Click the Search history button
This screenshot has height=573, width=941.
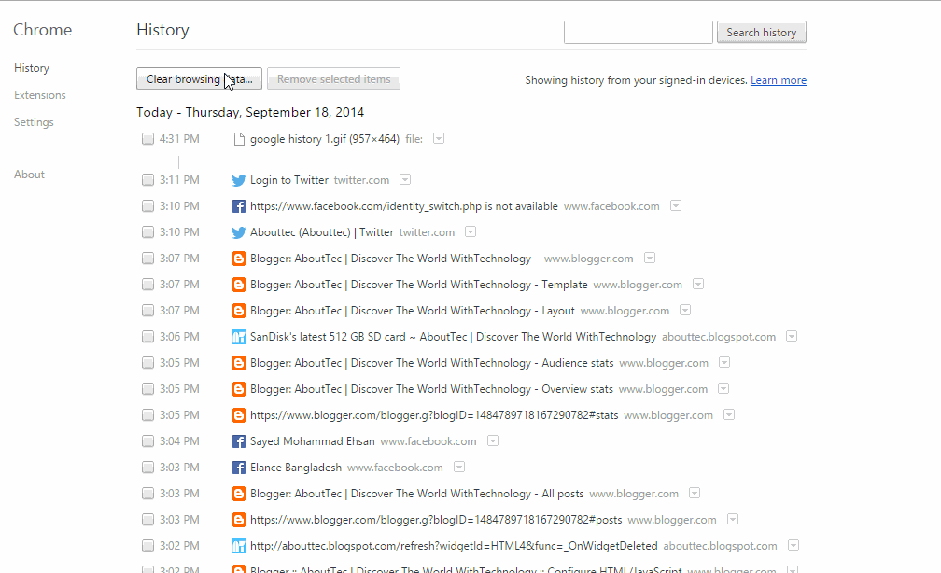pos(762,33)
